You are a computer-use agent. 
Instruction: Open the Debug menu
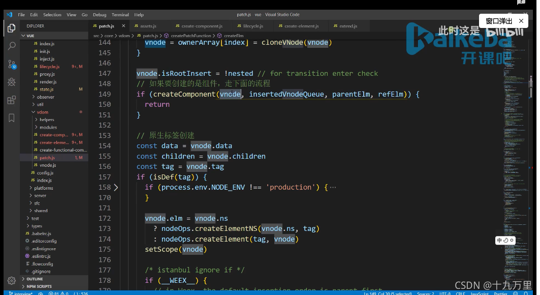[x=100, y=15]
